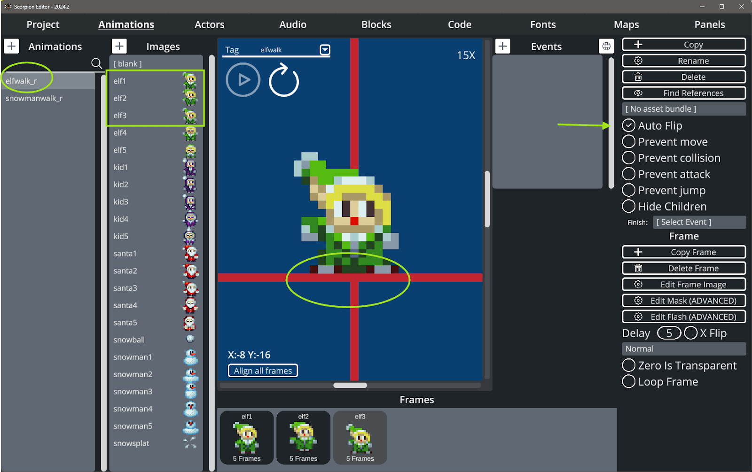Enable the Loop Frame option
Viewport: 752px width, 472px height.
(x=628, y=381)
